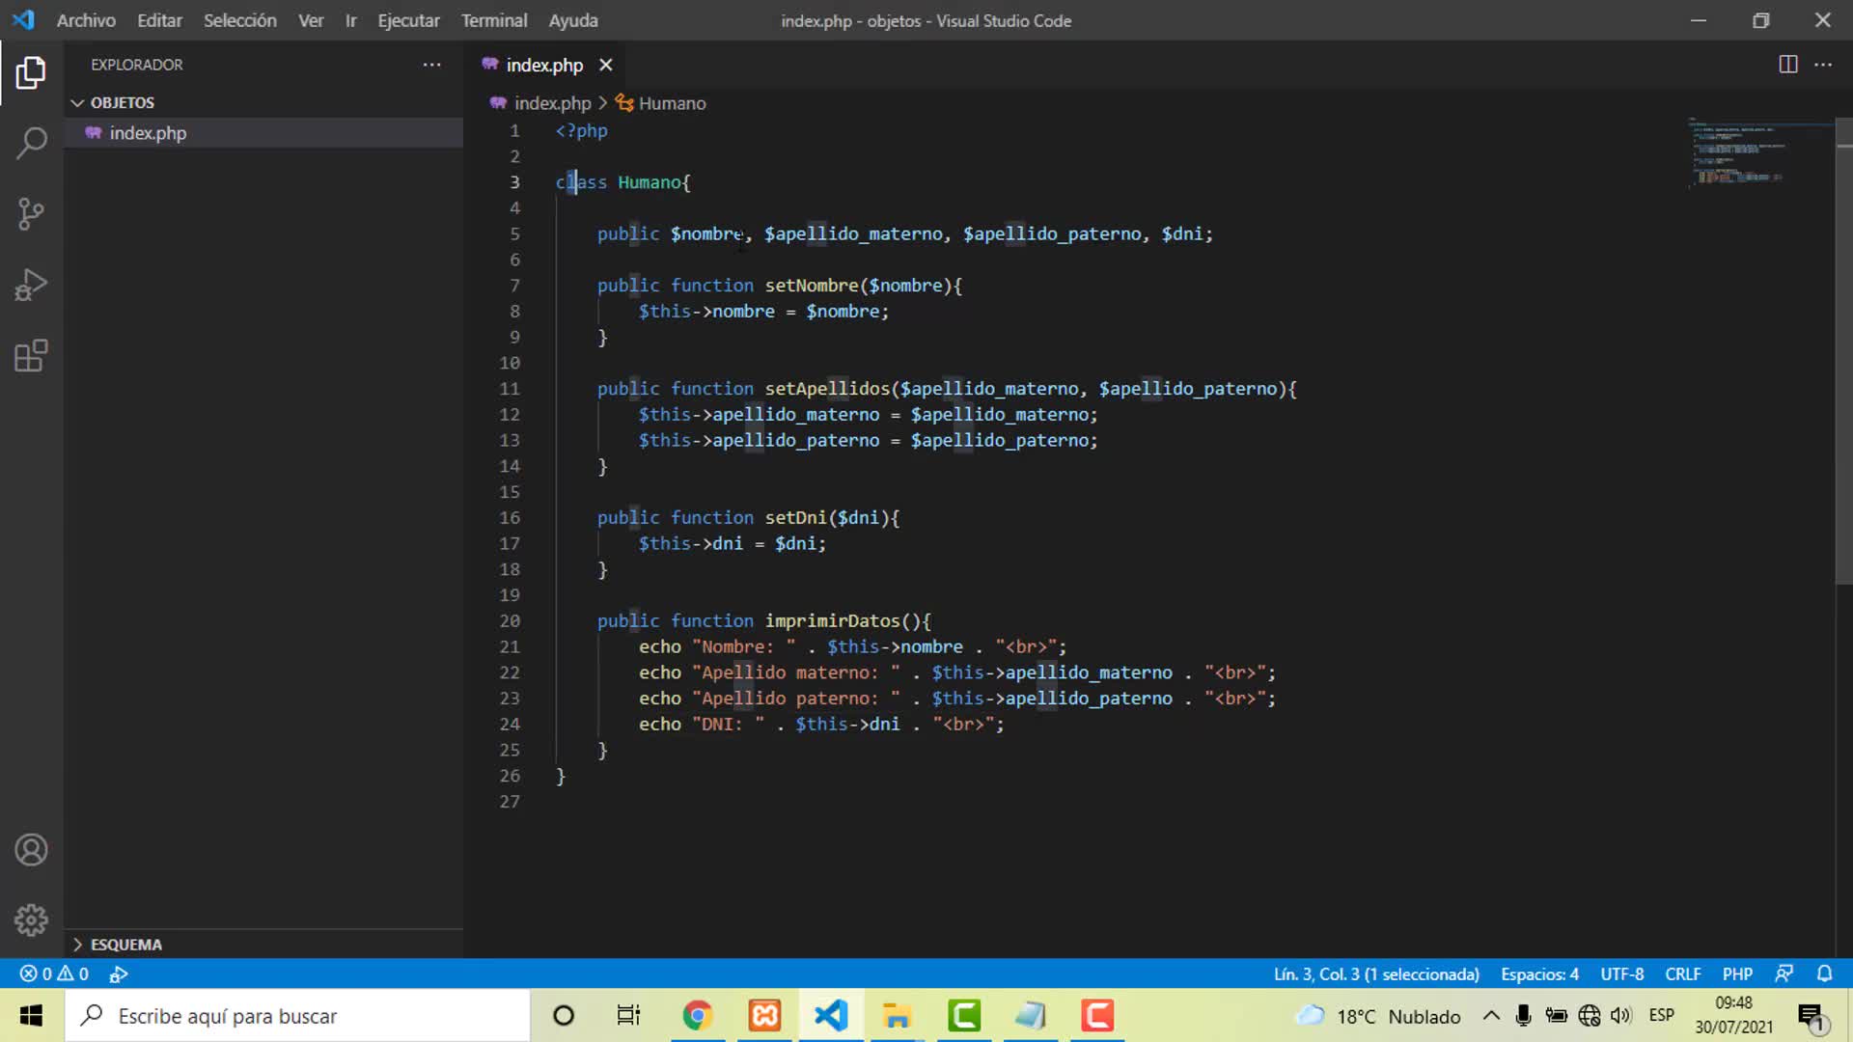Viewport: 1853px width, 1042px height.
Task: Select index.php in the Explorer tree
Action: (x=264, y=133)
